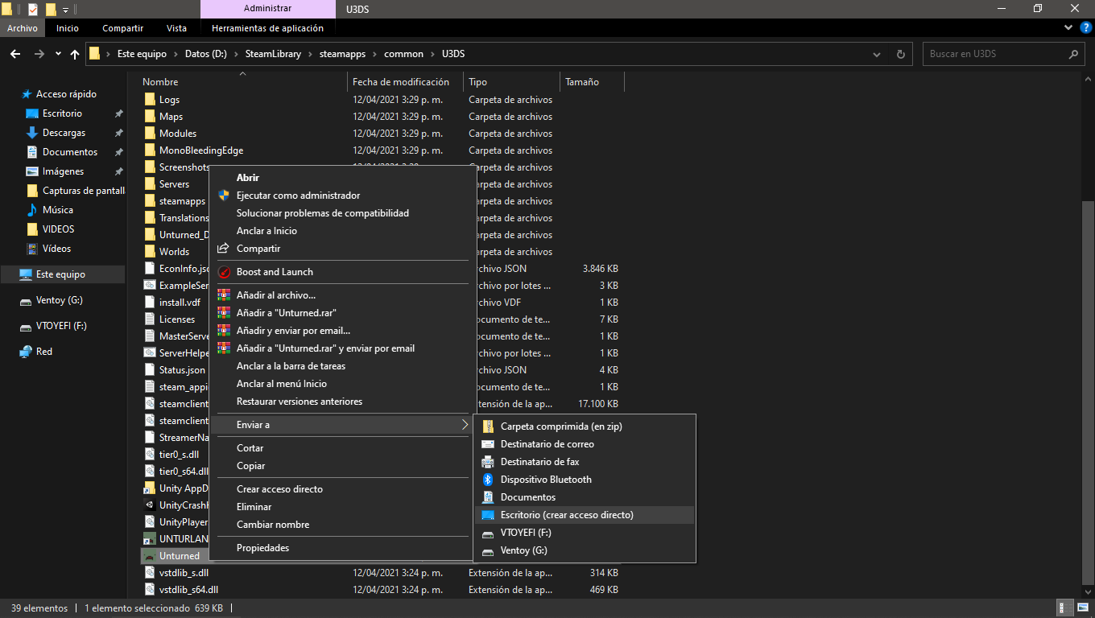1095x618 pixels.
Task: Click the help question mark icon
Action: [1085, 28]
